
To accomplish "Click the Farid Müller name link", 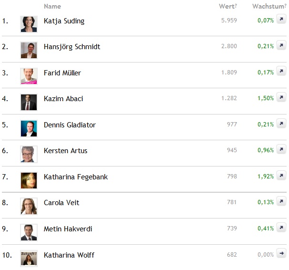I will point(62,73).
